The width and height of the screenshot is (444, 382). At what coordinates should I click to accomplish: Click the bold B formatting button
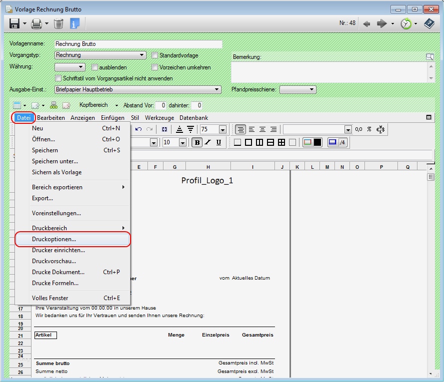tap(197, 142)
